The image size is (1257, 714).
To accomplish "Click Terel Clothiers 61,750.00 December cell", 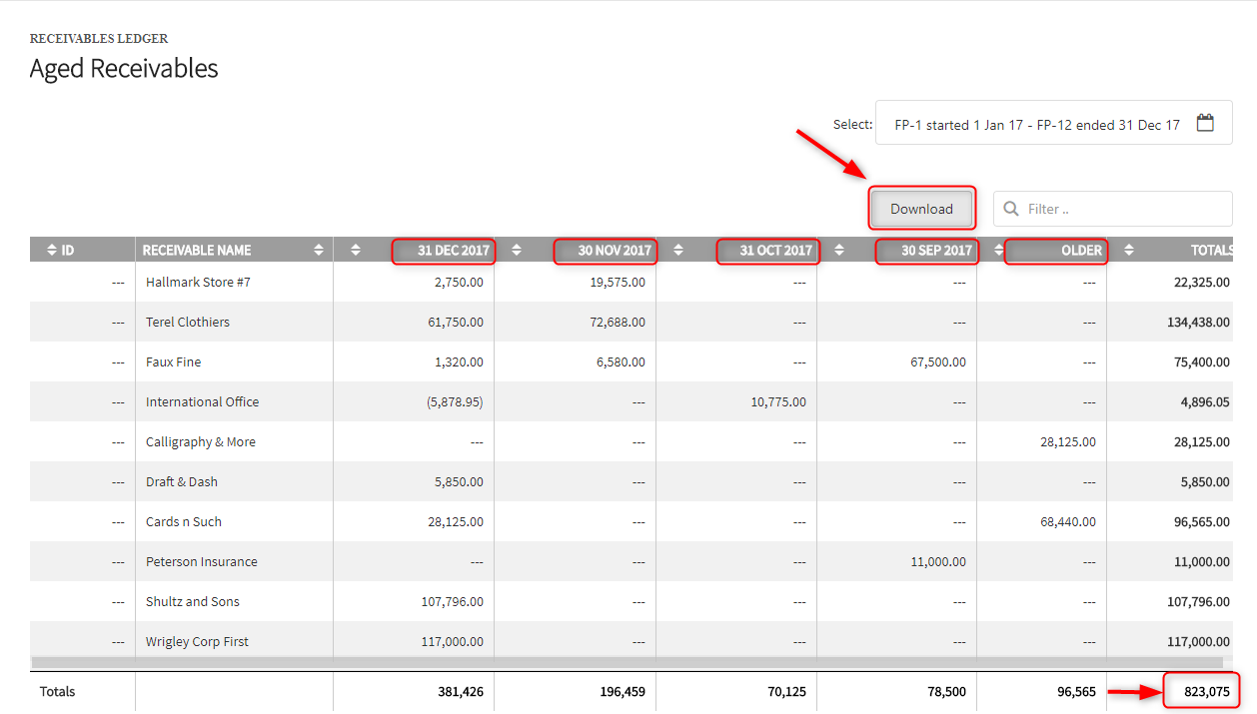I will coord(455,322).
